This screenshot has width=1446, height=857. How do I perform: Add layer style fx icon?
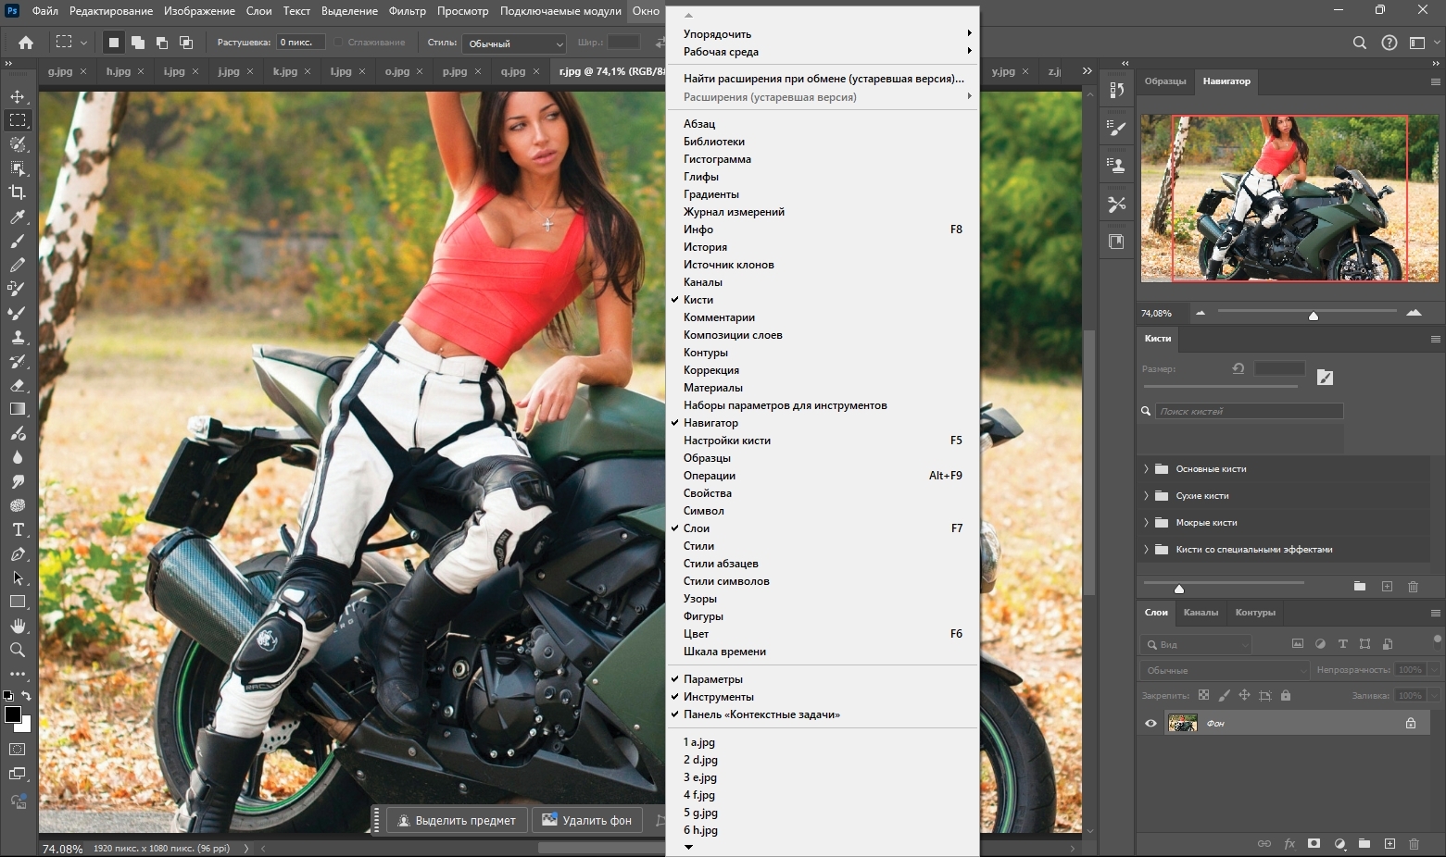point(1289,844)
